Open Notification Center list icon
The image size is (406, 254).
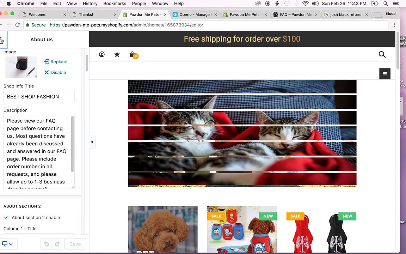[396, 4]
